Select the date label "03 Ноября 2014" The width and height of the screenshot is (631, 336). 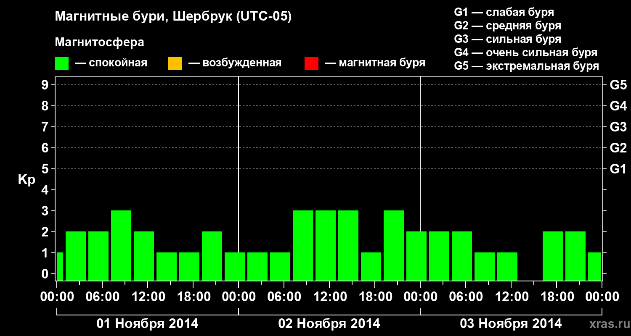coord(511,324)
